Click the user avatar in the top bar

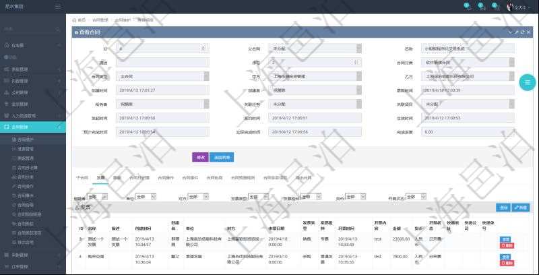tap(510, 7)
